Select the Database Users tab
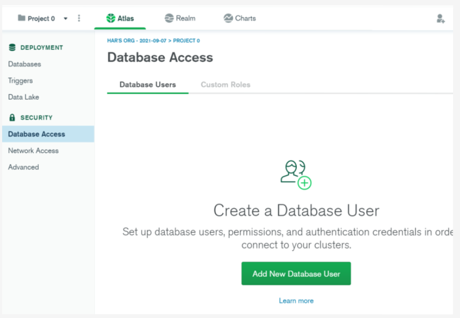The height and width of the screenshot is (318, 460). coord(148,85)
